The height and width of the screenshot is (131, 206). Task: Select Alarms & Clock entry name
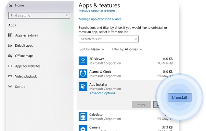[100, 72]
